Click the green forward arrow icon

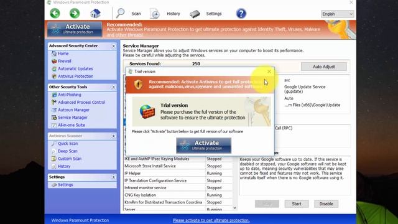coord(75,13)
